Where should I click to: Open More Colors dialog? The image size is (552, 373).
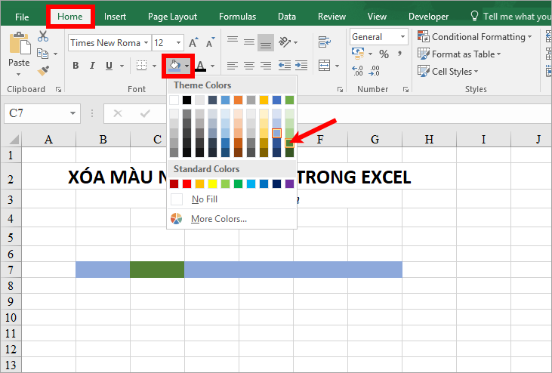(232, 219)
